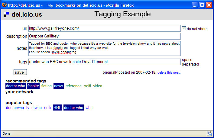Toggle popular tag doctor-who
The width and height of the screenshot is (214, 138).
tap(73, 108)
